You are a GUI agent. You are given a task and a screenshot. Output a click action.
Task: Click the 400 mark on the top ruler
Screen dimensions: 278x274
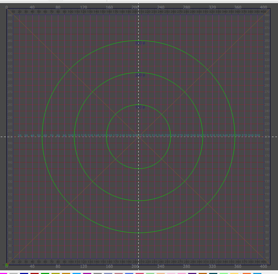click(264, 7)
